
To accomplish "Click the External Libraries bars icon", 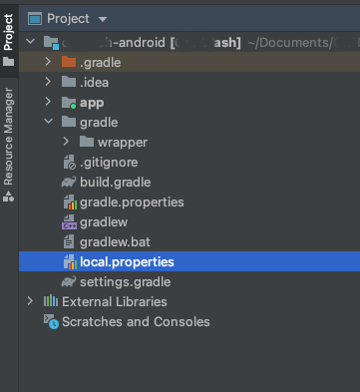I will click(51, 301).
